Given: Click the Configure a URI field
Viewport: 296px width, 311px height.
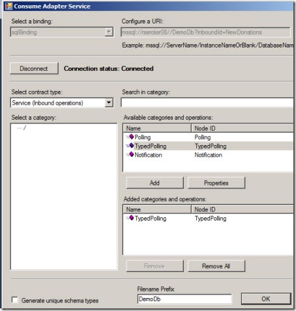Looking at the screenshot, I should coord(205,33).
